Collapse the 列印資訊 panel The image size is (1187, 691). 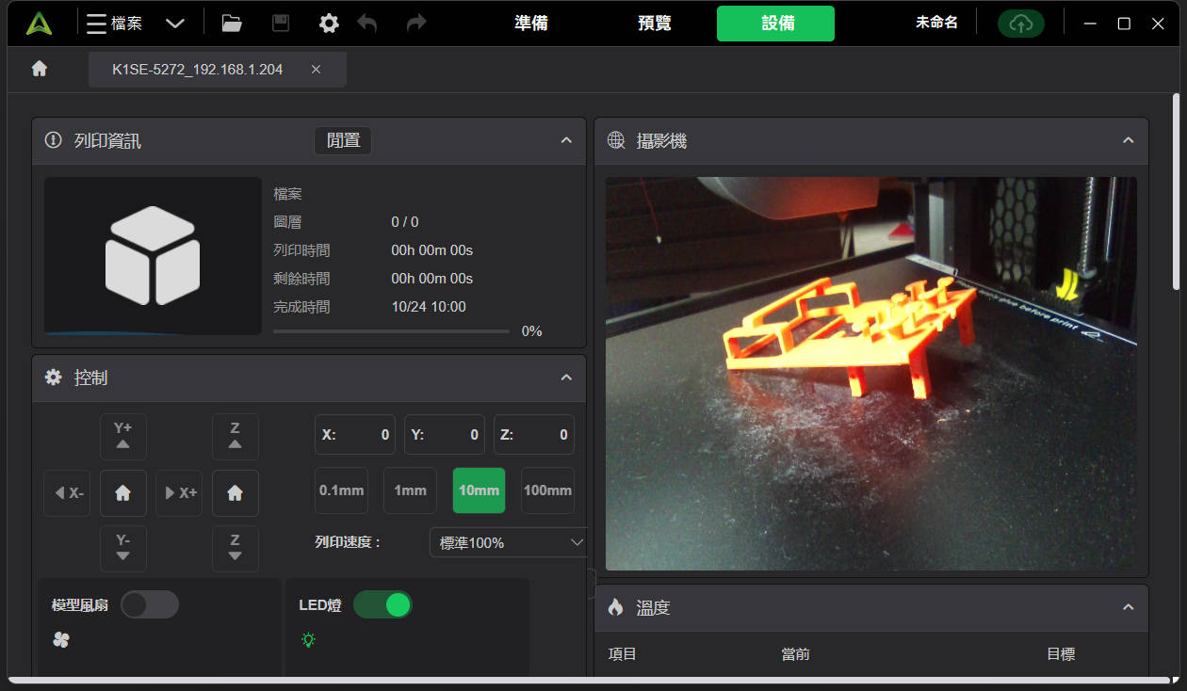coord(566,140)
